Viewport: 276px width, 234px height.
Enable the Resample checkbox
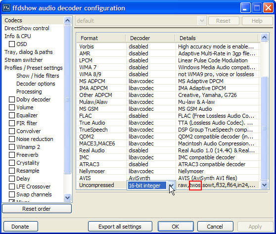(12, 171)
